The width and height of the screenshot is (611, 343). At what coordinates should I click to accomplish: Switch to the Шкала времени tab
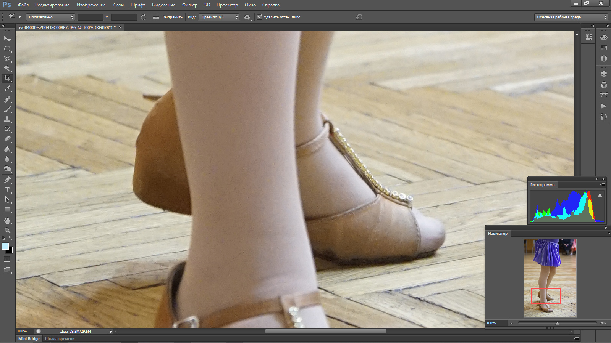click(60, 338)
